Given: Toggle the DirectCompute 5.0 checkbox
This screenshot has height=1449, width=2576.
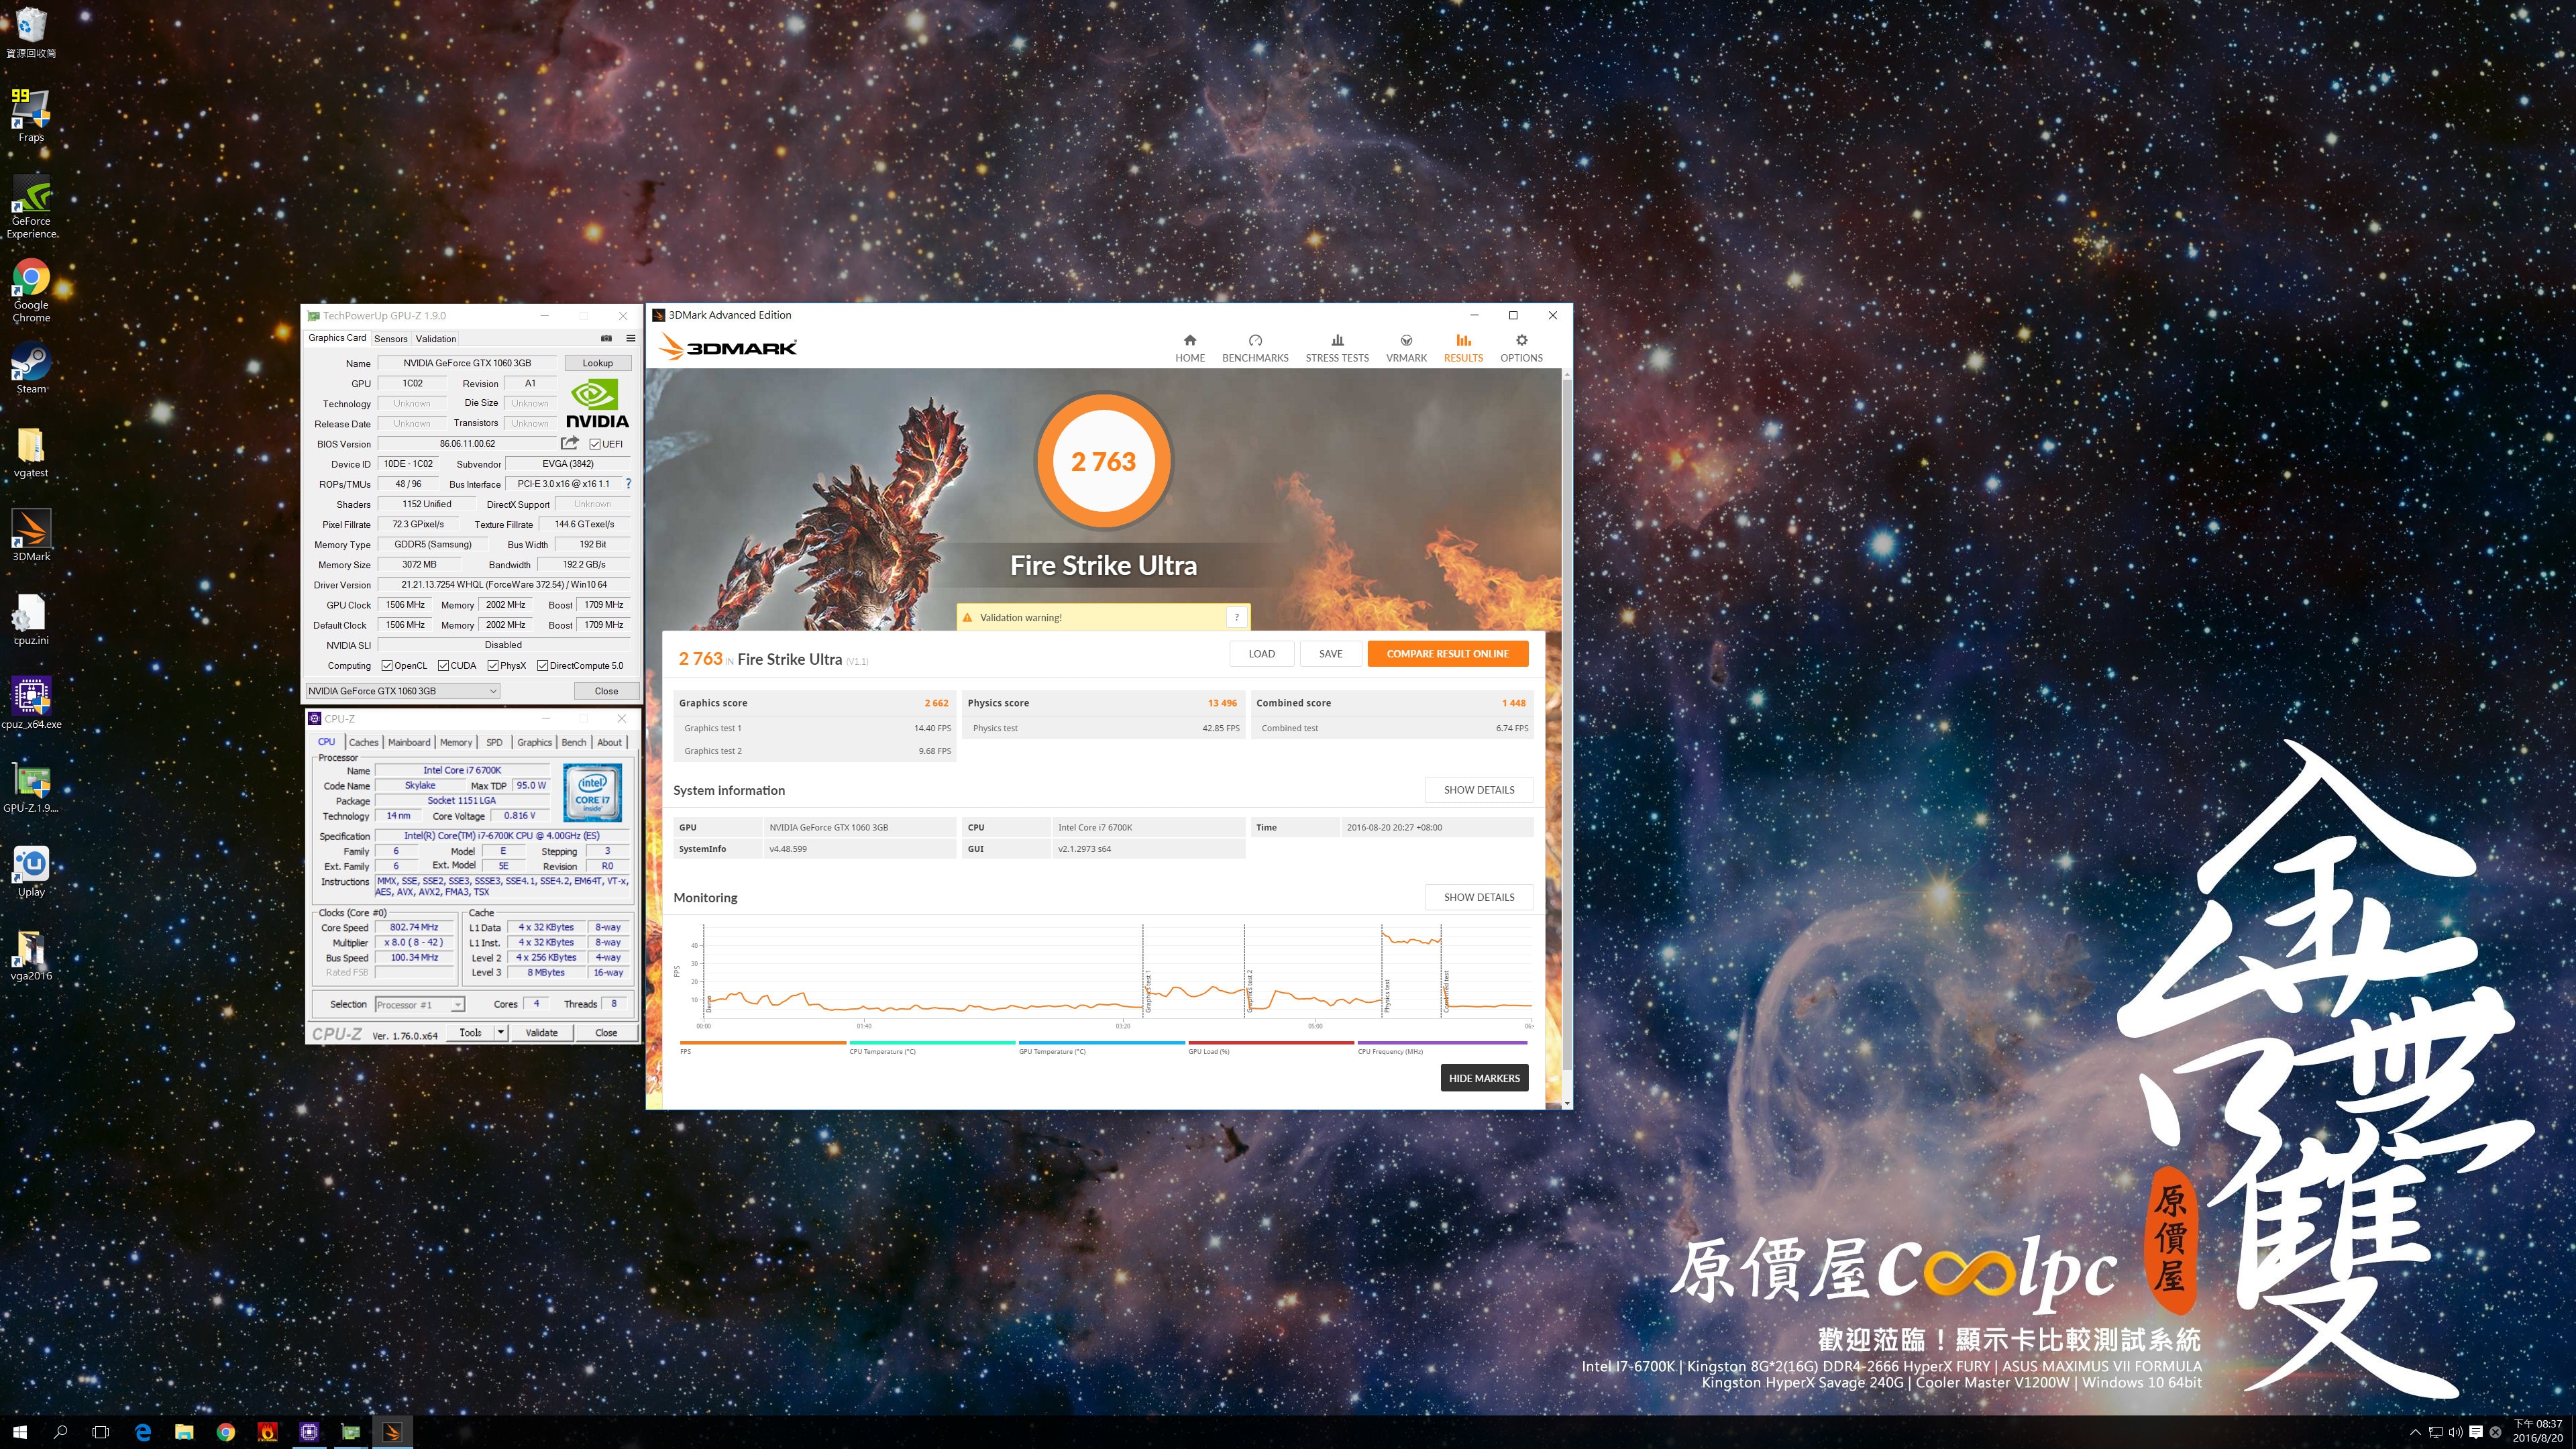Looking at the screenshot, I should (542, 665).
